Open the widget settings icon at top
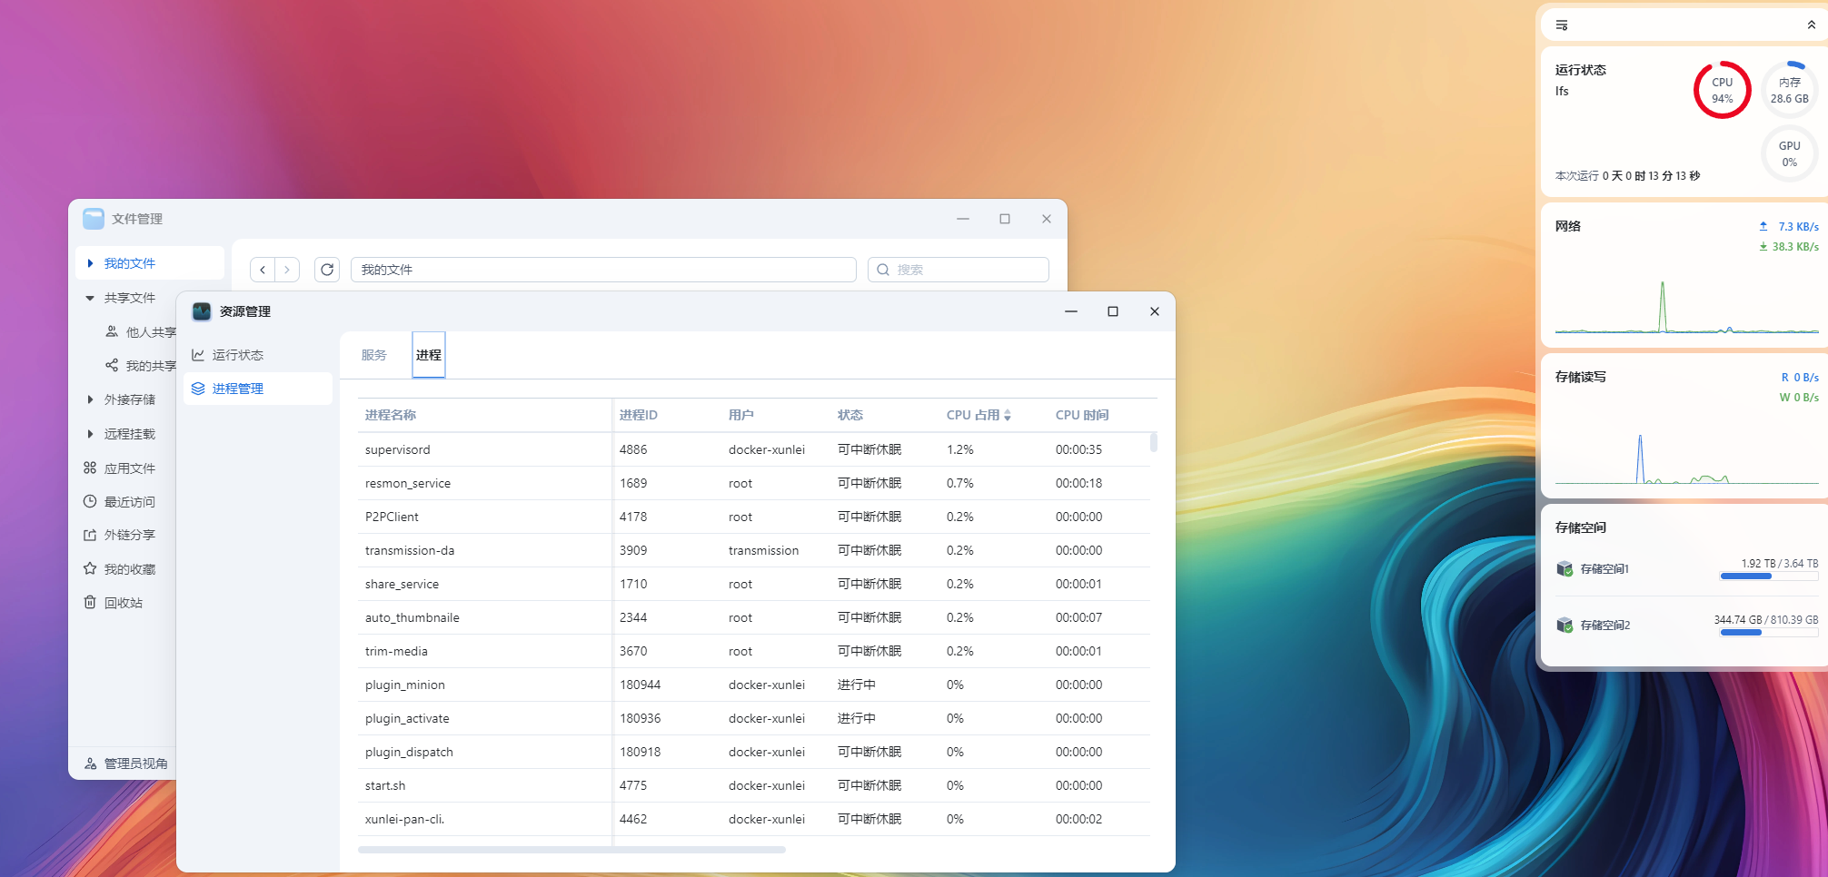This screenshot has height=877, width=1828. 1562,25
